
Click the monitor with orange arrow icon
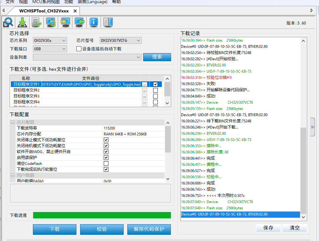click(x=65, y=22)
